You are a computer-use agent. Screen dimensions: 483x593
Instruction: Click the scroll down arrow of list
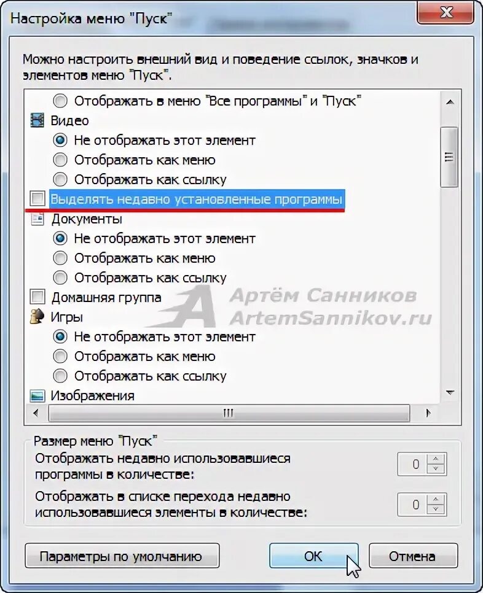[x=450, y=393]
